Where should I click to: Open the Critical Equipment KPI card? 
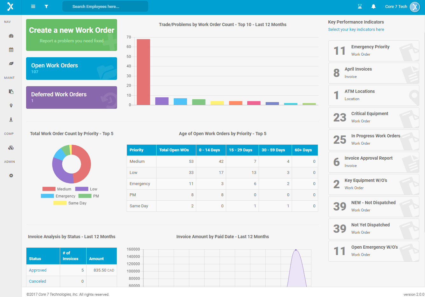373,118
